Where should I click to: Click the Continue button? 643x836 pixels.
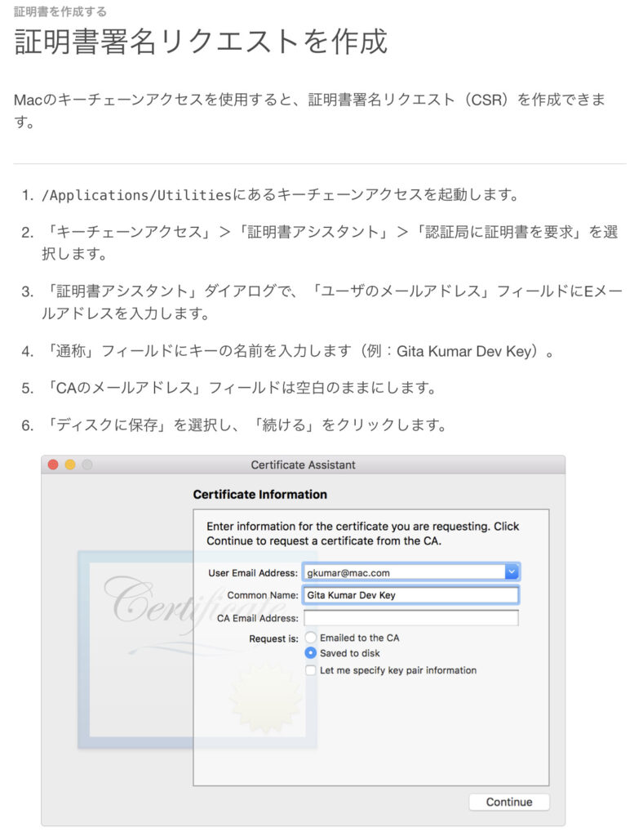pos(508,802)
